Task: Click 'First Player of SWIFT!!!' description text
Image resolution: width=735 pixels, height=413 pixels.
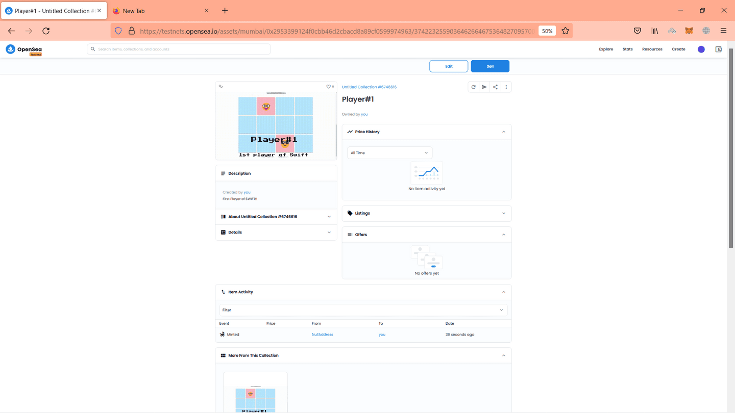Action: 240,199
